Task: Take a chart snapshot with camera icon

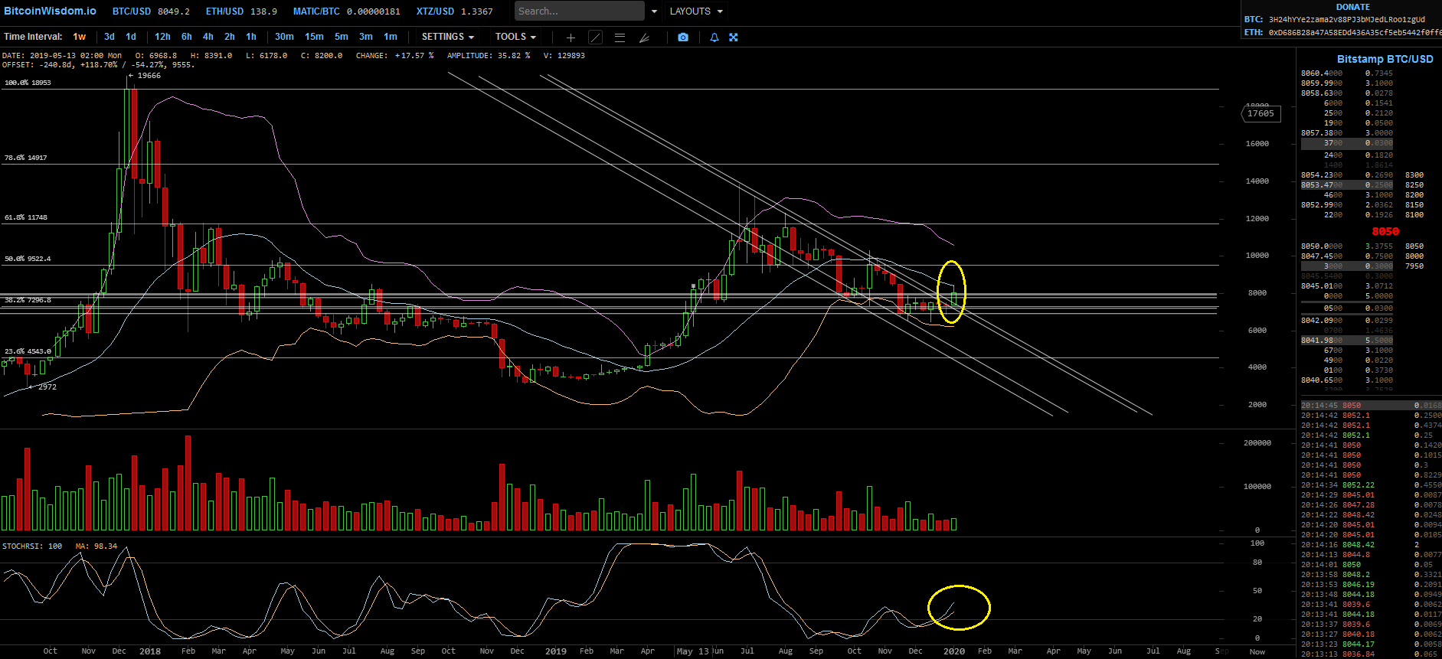Action: click(683, 37)
